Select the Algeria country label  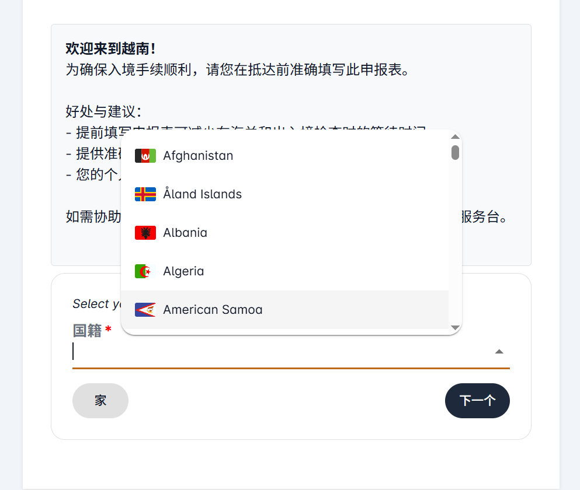[183, 271]
